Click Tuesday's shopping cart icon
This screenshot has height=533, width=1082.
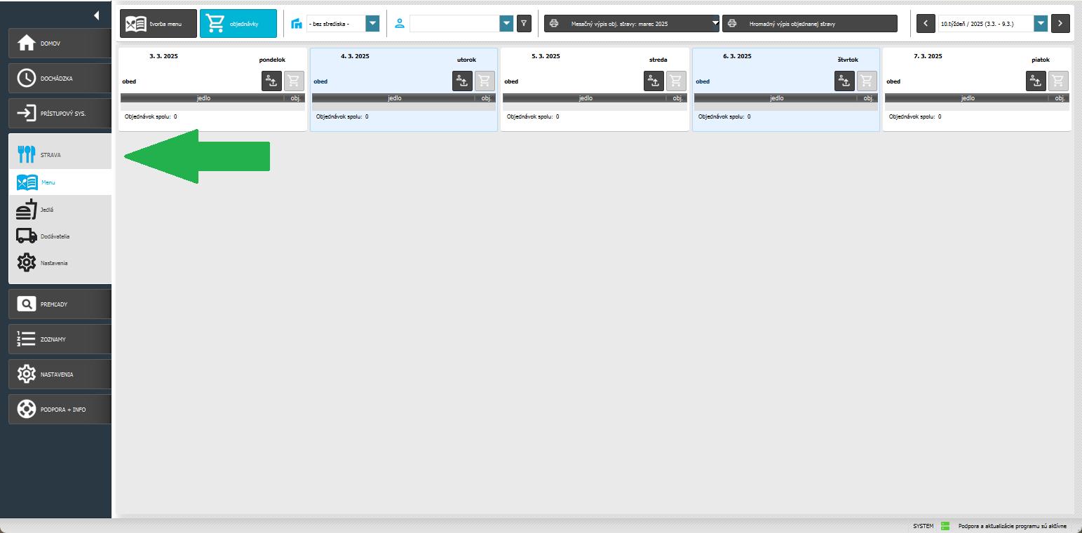(x=485, y=81)
